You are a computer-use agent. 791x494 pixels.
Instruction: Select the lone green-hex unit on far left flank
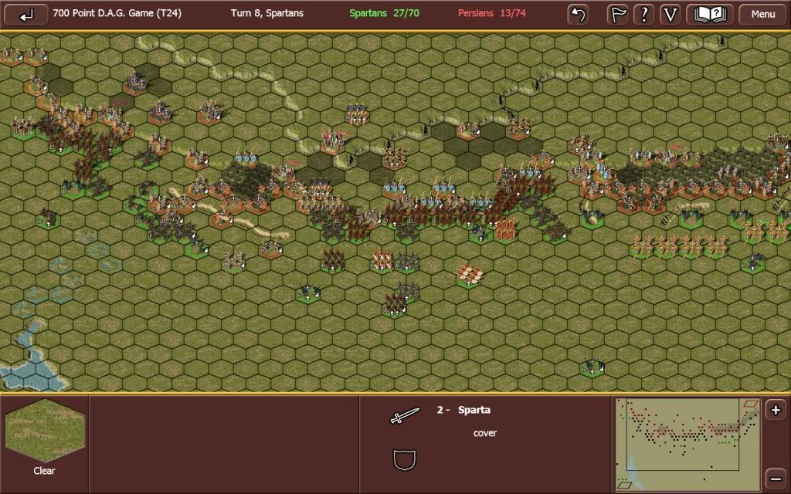pos(48,218)
